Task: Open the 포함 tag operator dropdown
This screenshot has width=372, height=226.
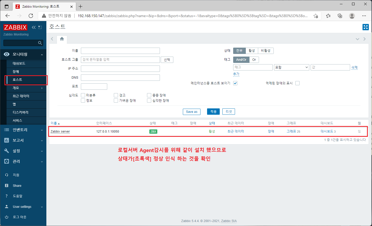Action: tap(292, 67)
